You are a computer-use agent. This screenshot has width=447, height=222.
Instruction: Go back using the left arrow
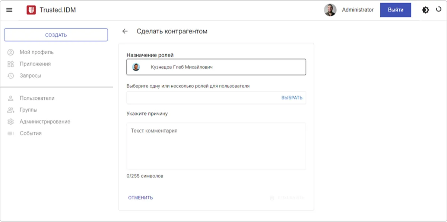[125, 31]
